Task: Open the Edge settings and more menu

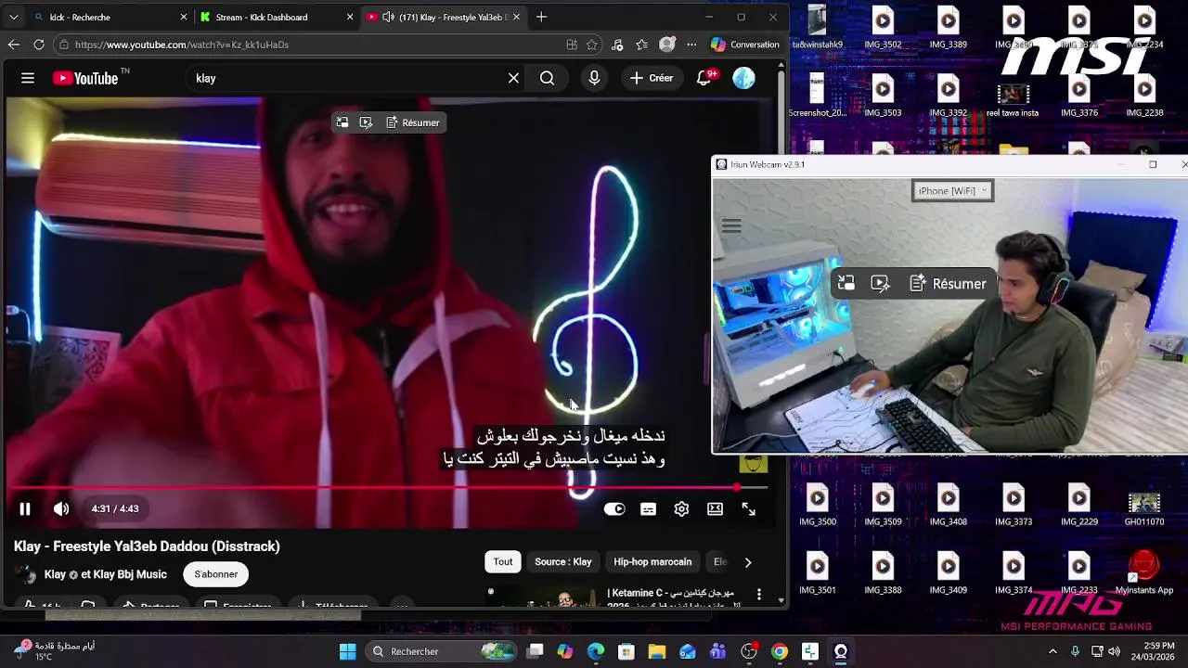Action: tap(691, 45)
